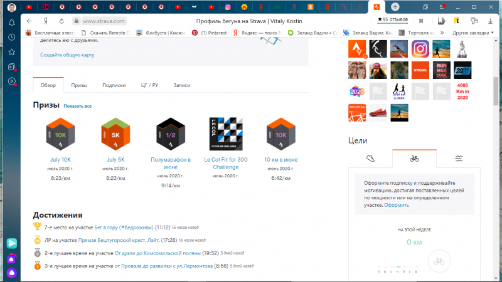Open the orange STRAVA text club thumbnail

click(420, 70)
